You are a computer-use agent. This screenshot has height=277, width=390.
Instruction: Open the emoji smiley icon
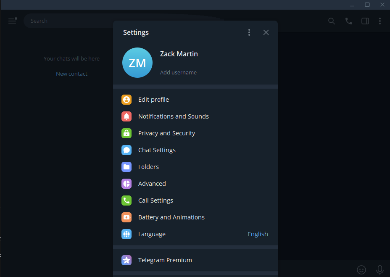(x=361, y=269)
